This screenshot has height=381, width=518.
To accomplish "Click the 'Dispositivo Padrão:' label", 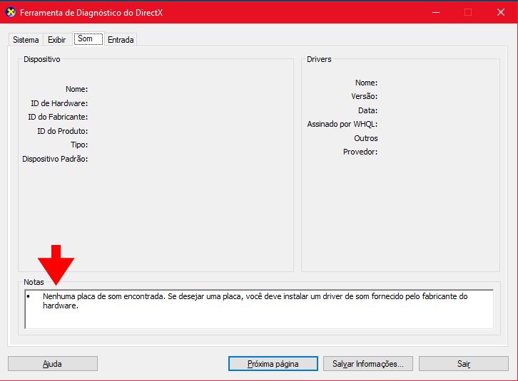I will pyautogui.click(x=55, y=159).
